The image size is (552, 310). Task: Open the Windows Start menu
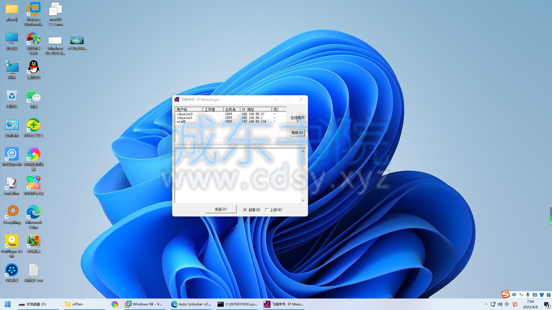[x=8, y=304]
